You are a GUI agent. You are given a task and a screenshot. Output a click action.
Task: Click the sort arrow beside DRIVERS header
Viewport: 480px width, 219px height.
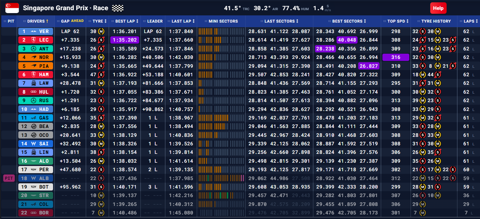tap(47, 21)
